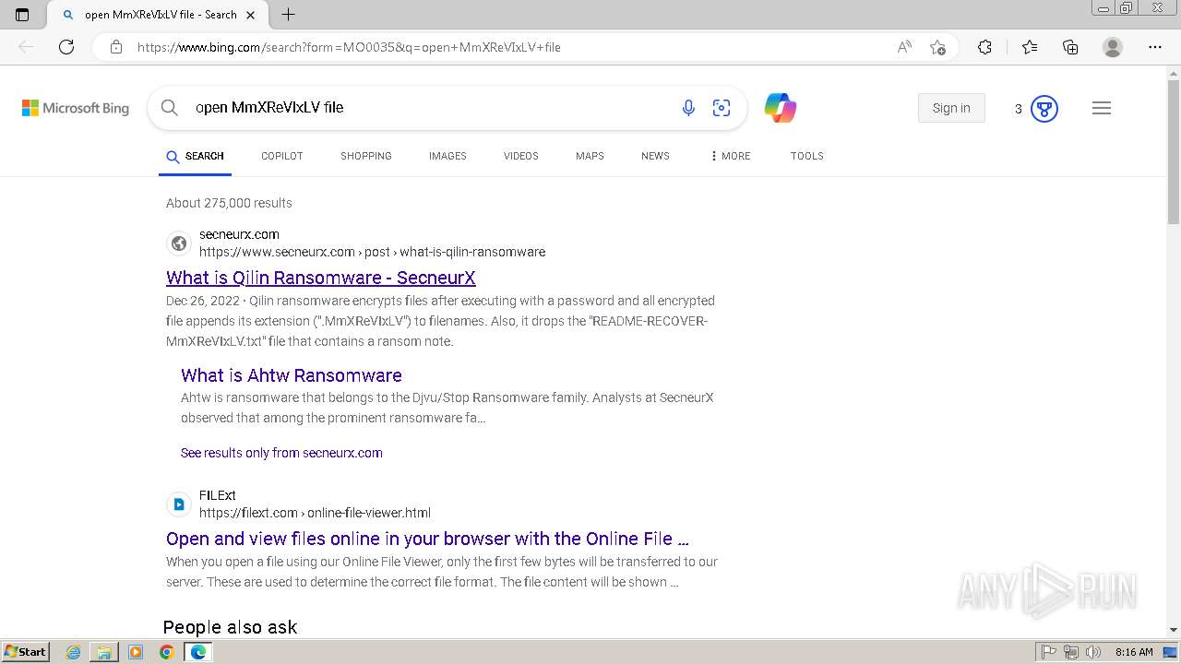Select the SEARCH tab

point(196,156)
